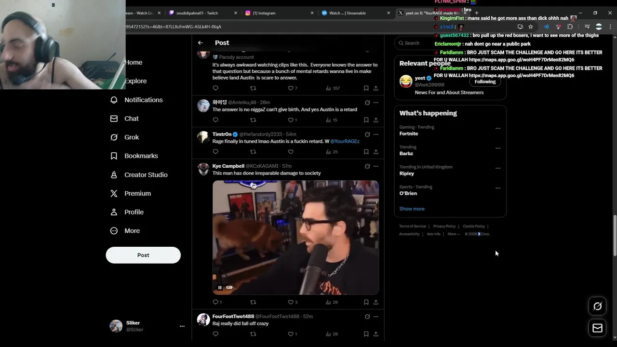Open more options on Kye Campbell's post

point(376,166)
